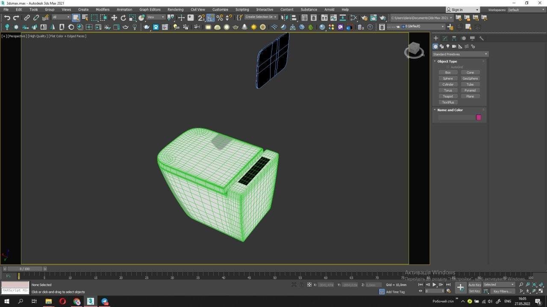Click the TextPlus object button
This screenshot has height=307, width=547.
(x=448, y=102)
